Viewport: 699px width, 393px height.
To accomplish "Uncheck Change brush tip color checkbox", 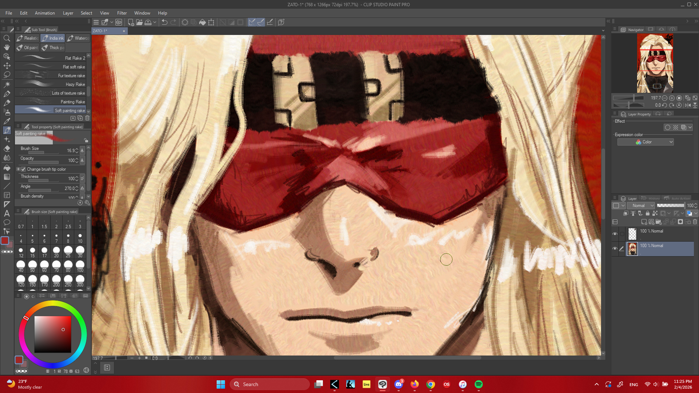I will click(23, 169).
